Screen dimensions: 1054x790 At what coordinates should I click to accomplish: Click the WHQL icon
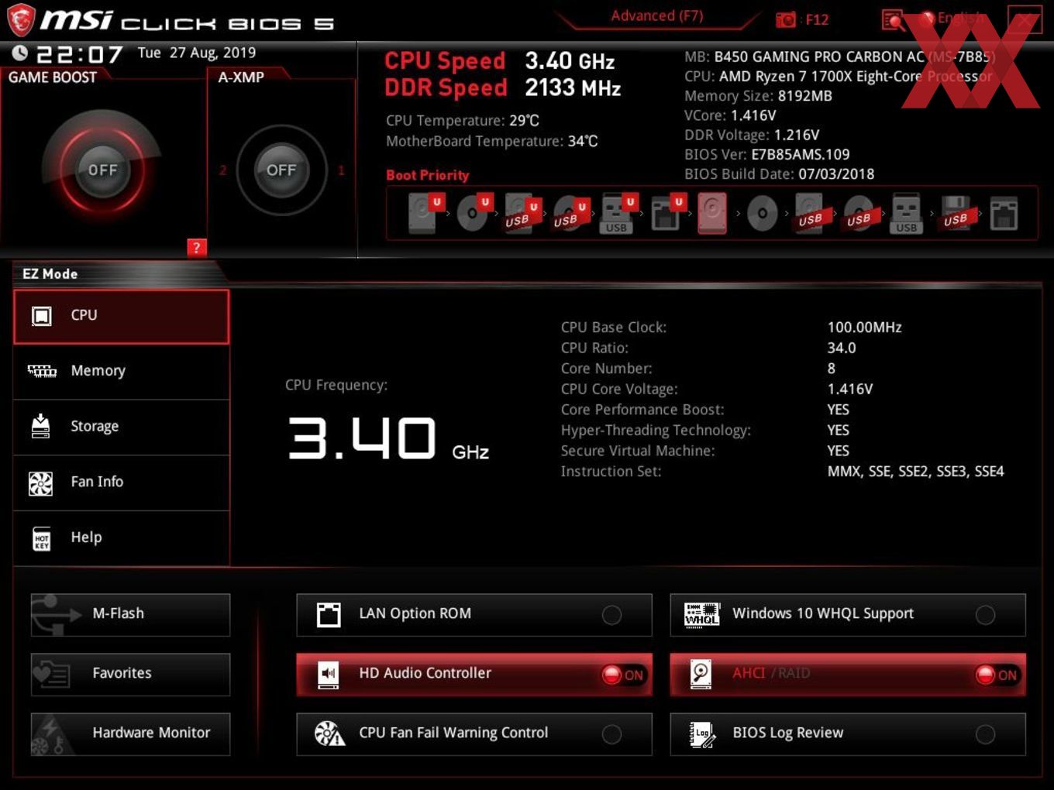point(702,615)
